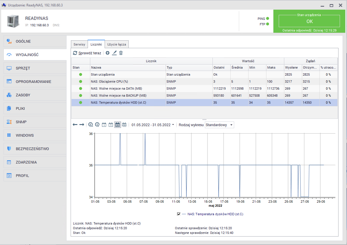Select the 1 hour chart range icon
This screenshot has height=245, width=347.
pos(97,125)
